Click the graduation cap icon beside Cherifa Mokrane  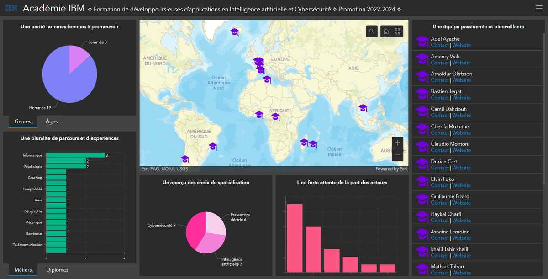tap(422, 130)
